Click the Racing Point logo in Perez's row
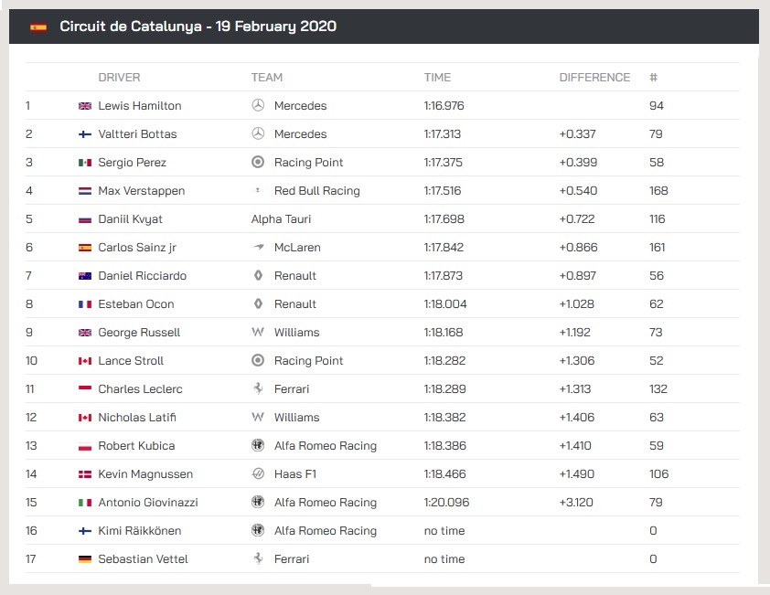Viewport: 770px width, 595px height. tap(258, 163)
